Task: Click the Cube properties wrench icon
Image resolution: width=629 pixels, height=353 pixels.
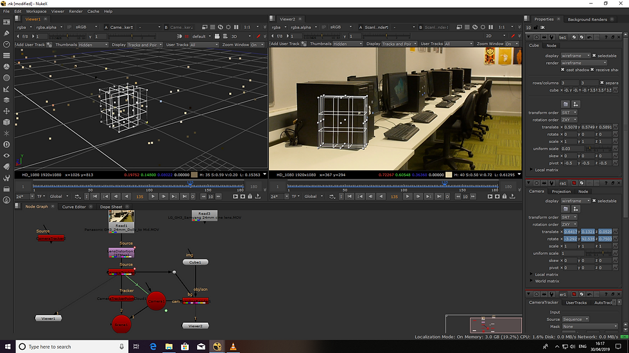Action: (551, 37)
